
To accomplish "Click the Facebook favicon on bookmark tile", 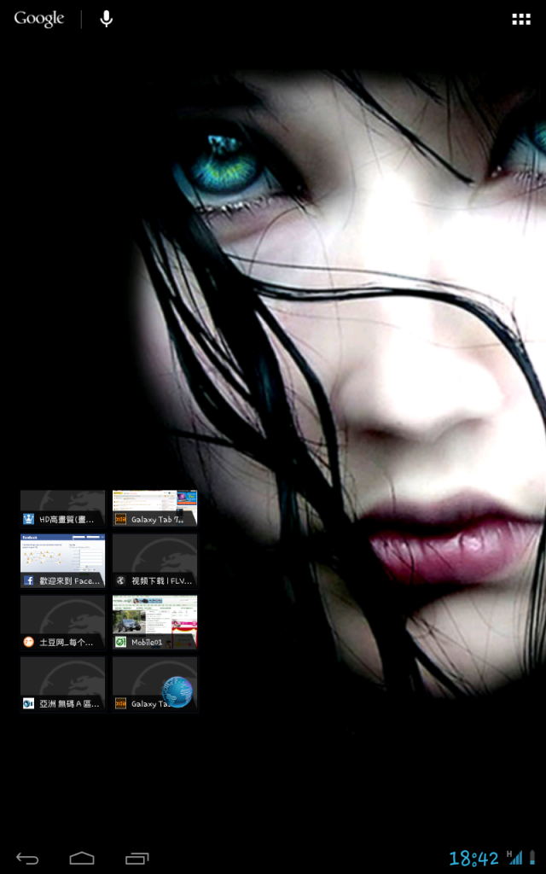I will tap(28, 580).
